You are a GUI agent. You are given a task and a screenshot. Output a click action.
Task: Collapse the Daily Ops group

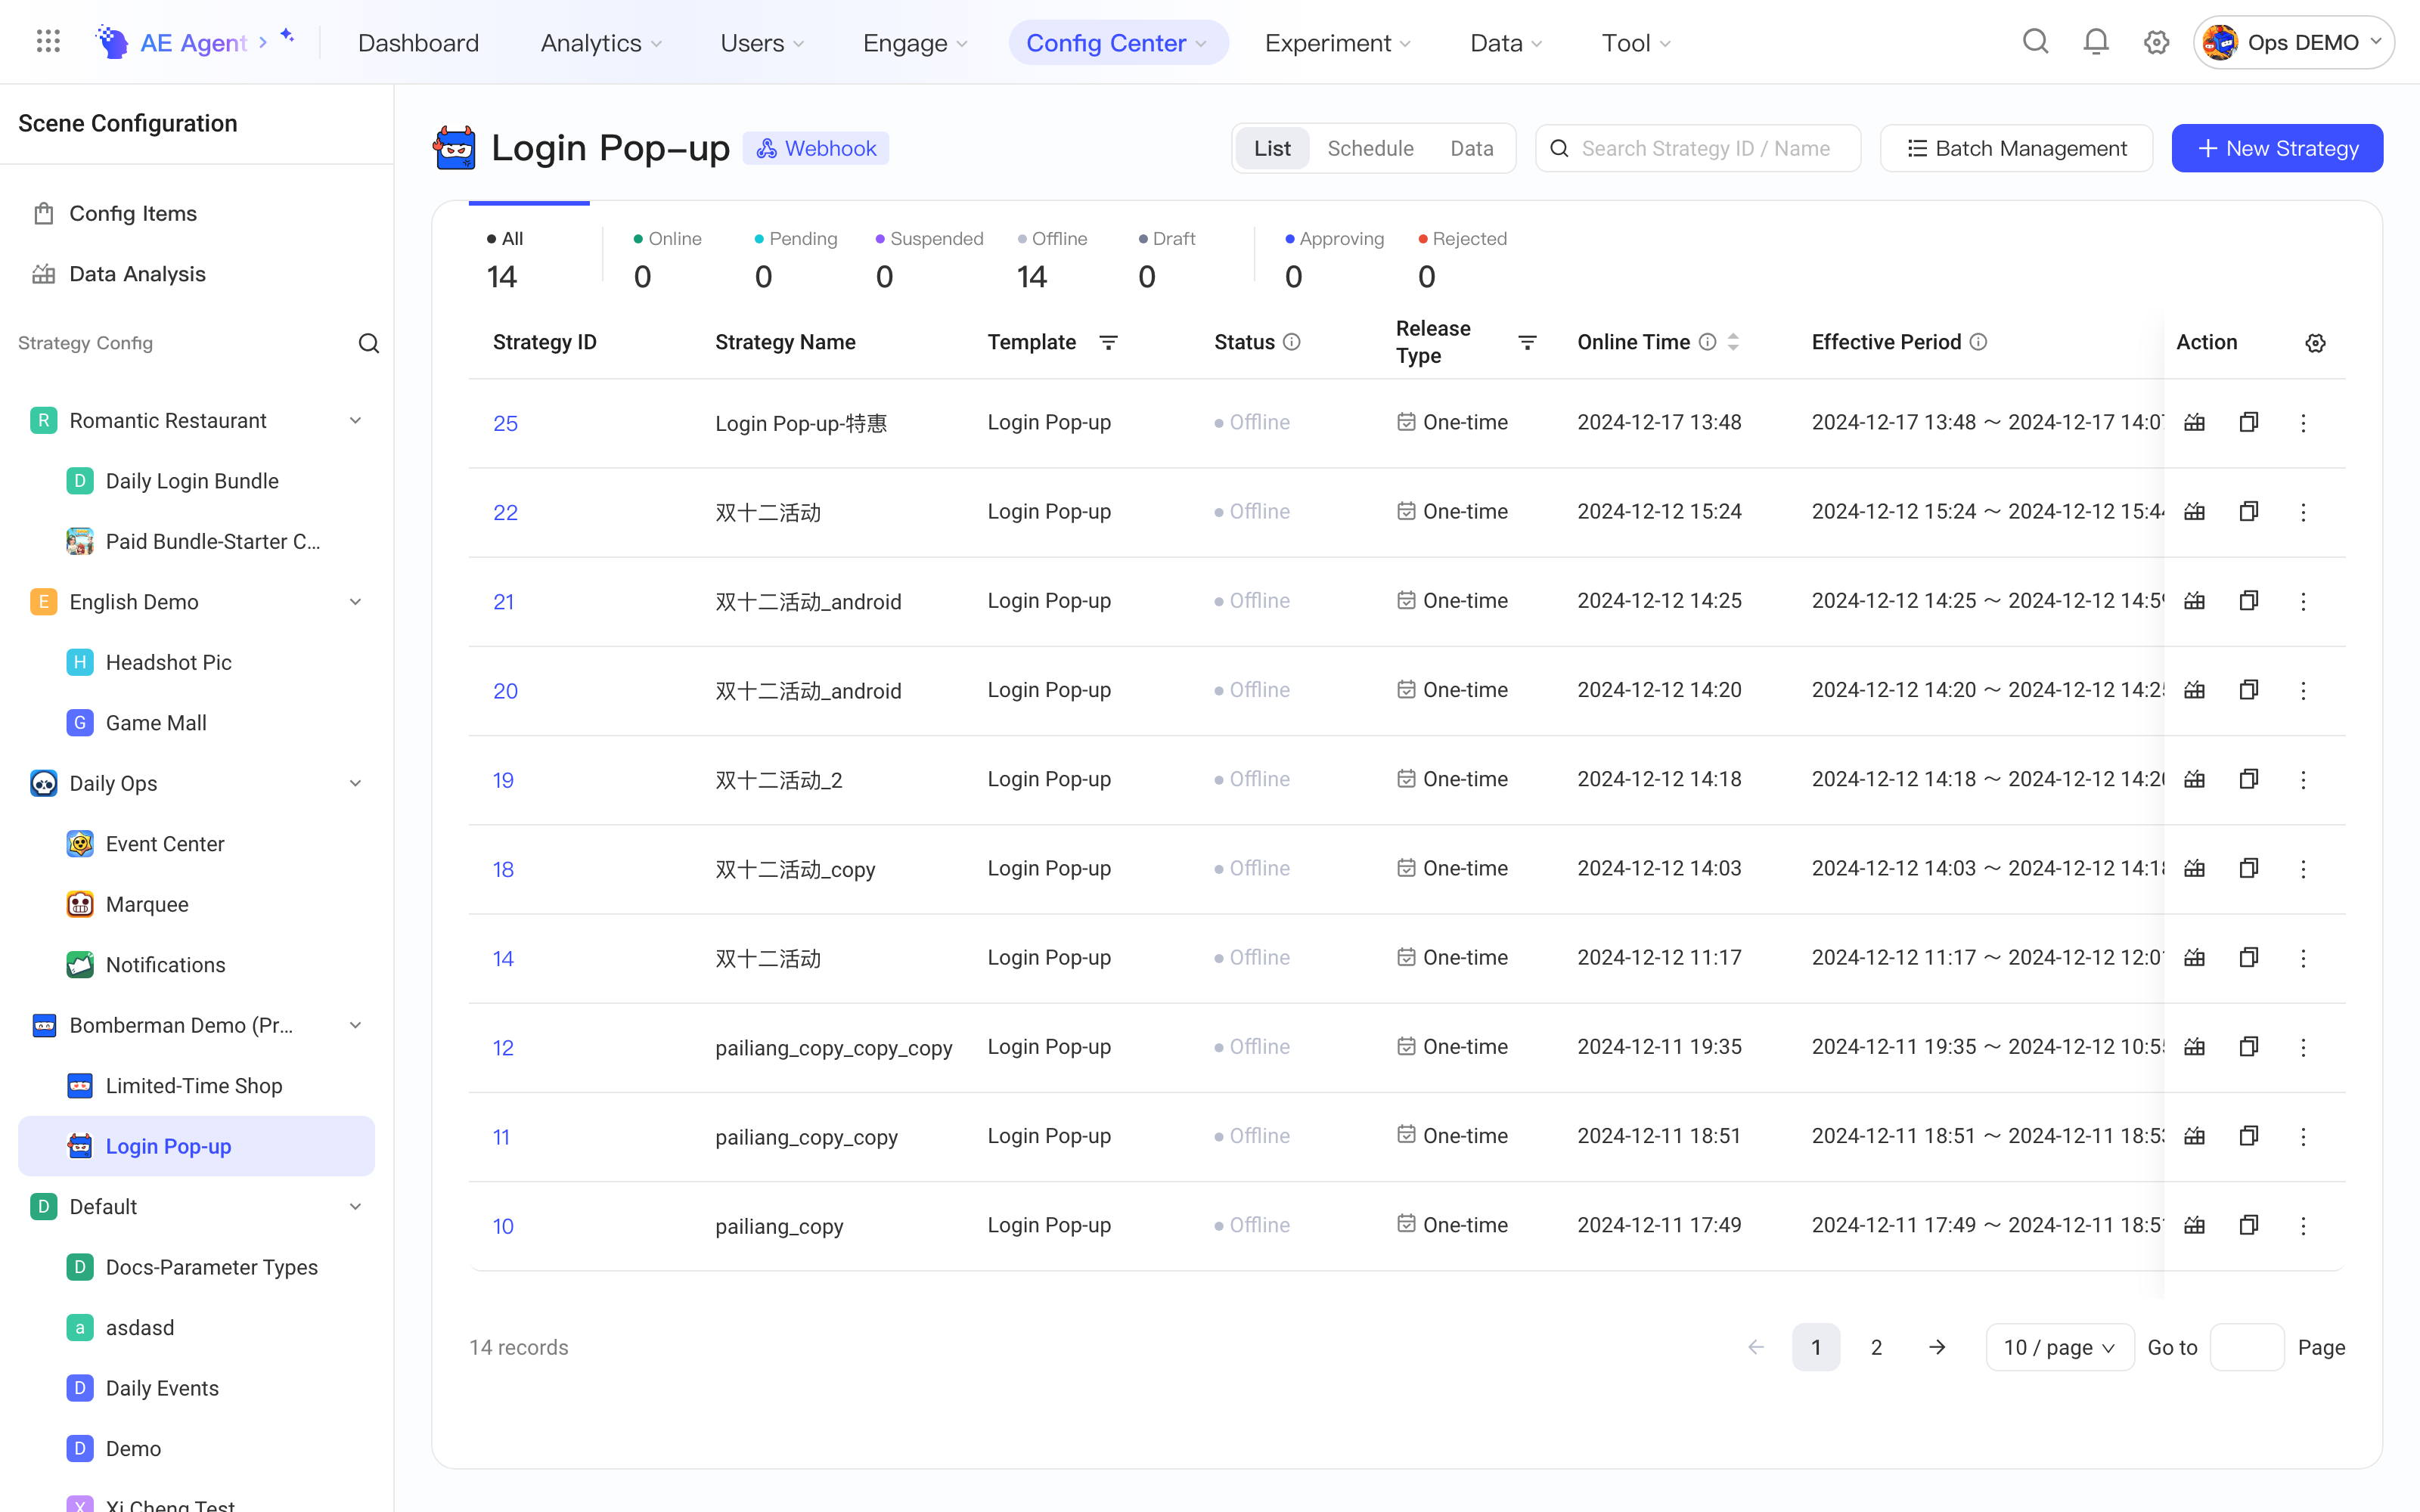tap(355, 783)
